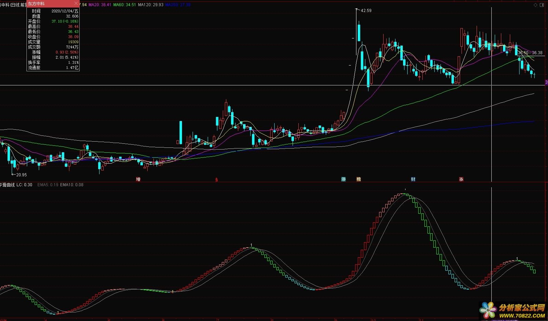Select the MA120: 29.93 indicator label
The image size is (548, 321).
point(150,5)
